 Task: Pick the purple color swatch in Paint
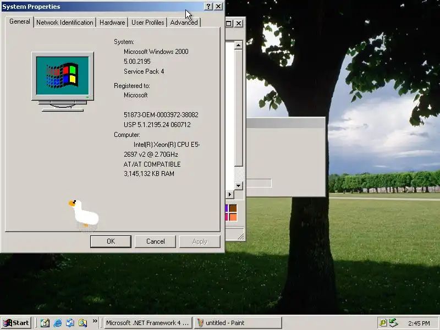(227, 208)
